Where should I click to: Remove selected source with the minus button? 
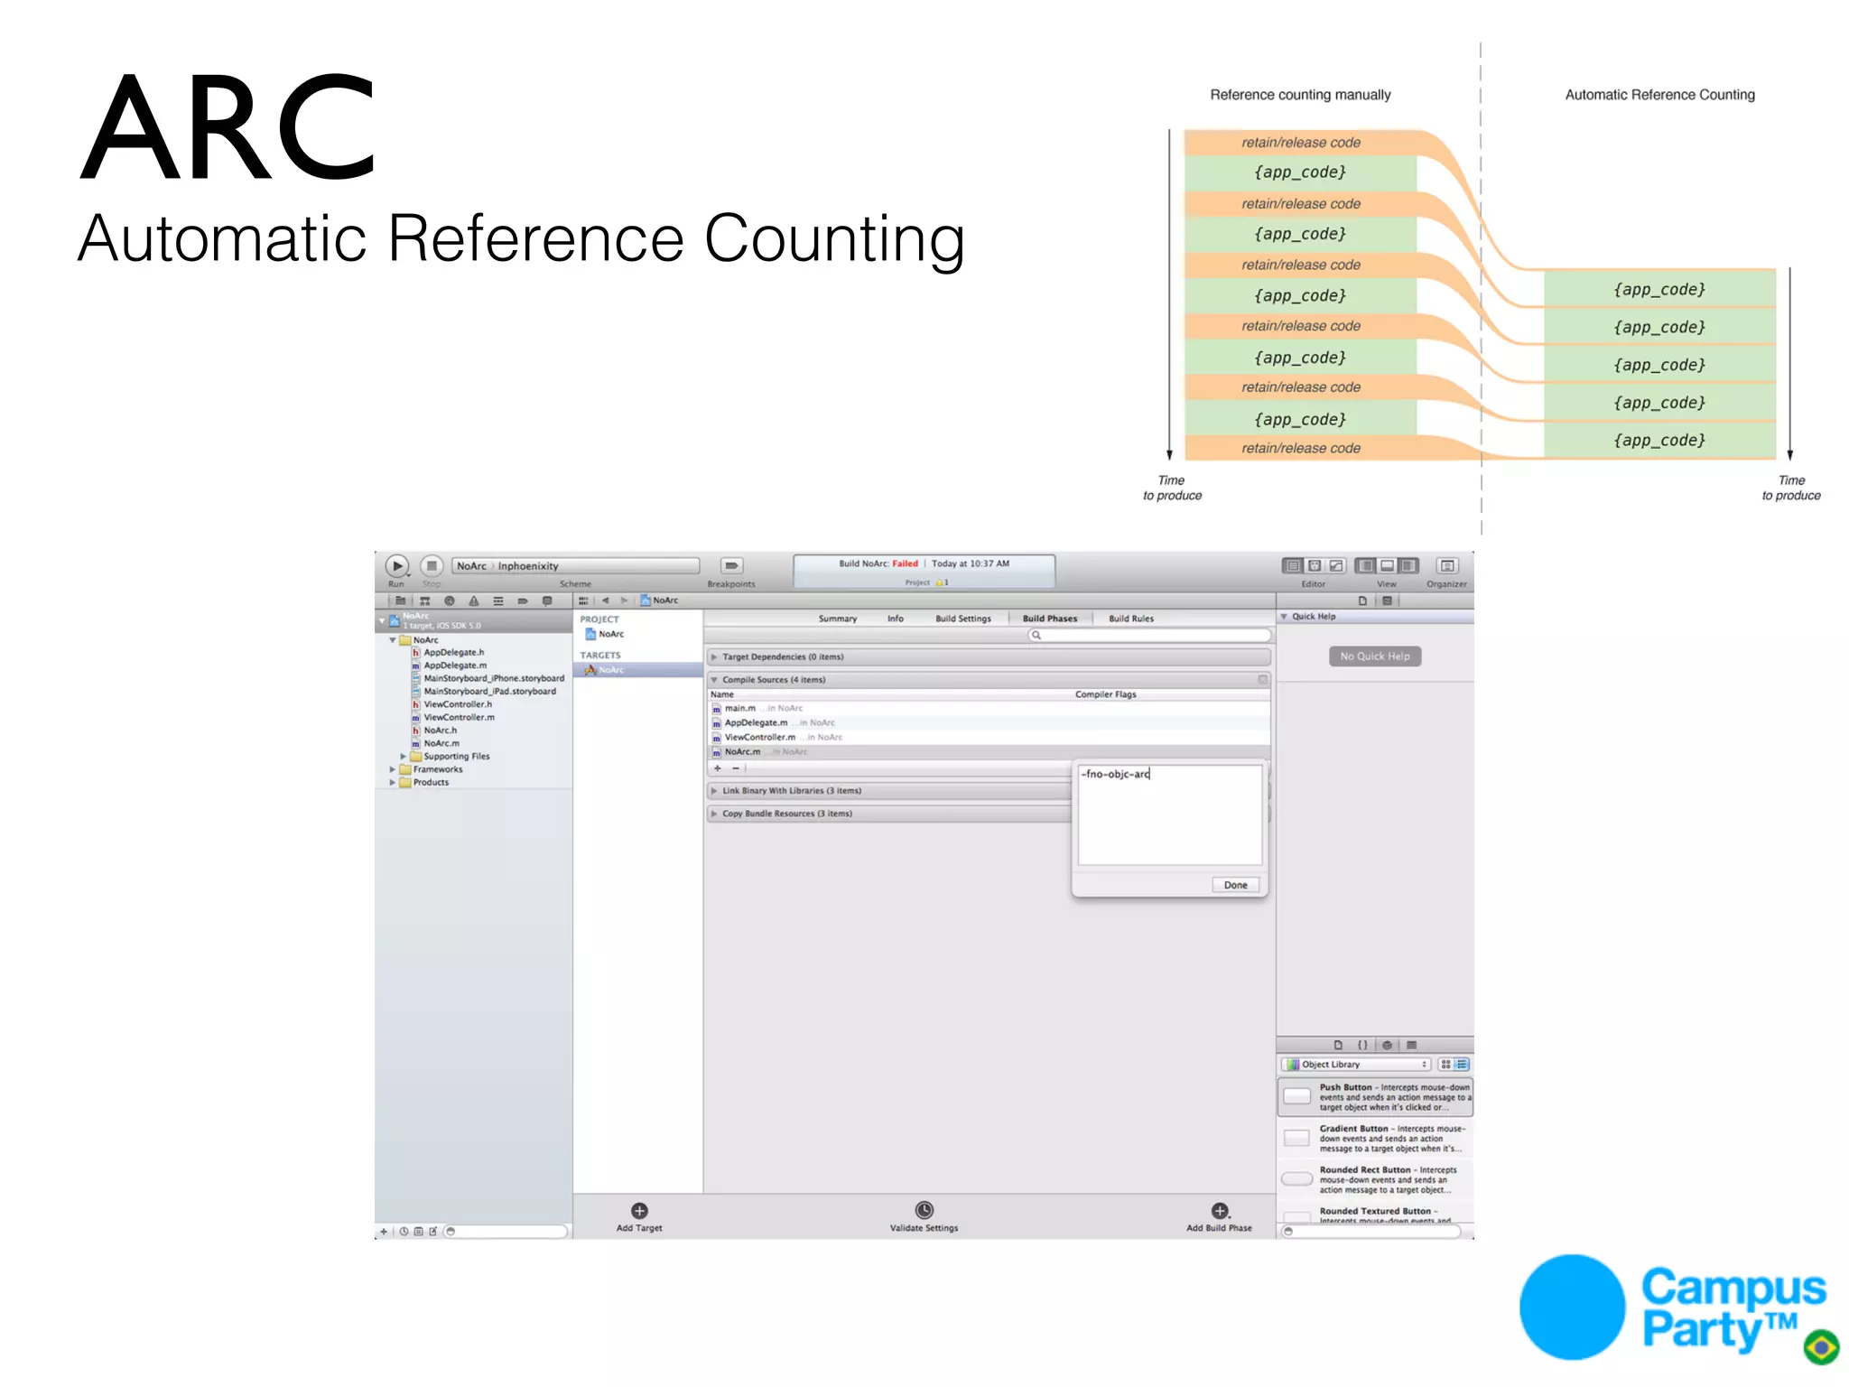tap(736, 768)
